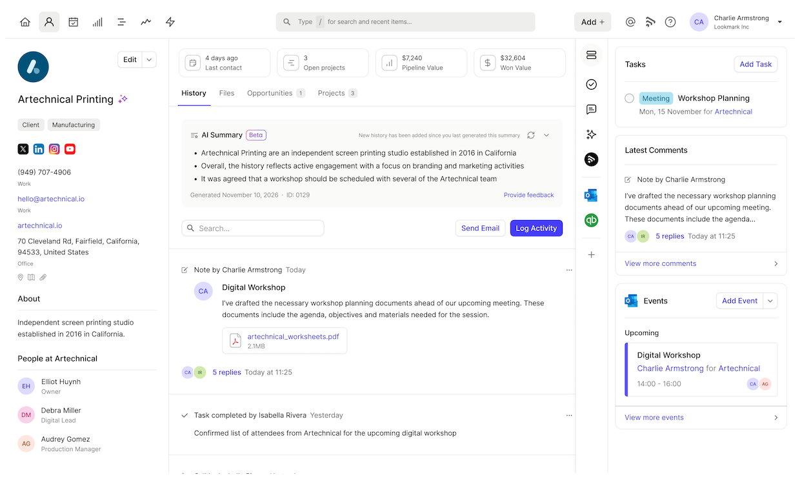800x479 pixels.
Task: Collapse the AI Summary panel chevron
Action: [x=546, y=135]
